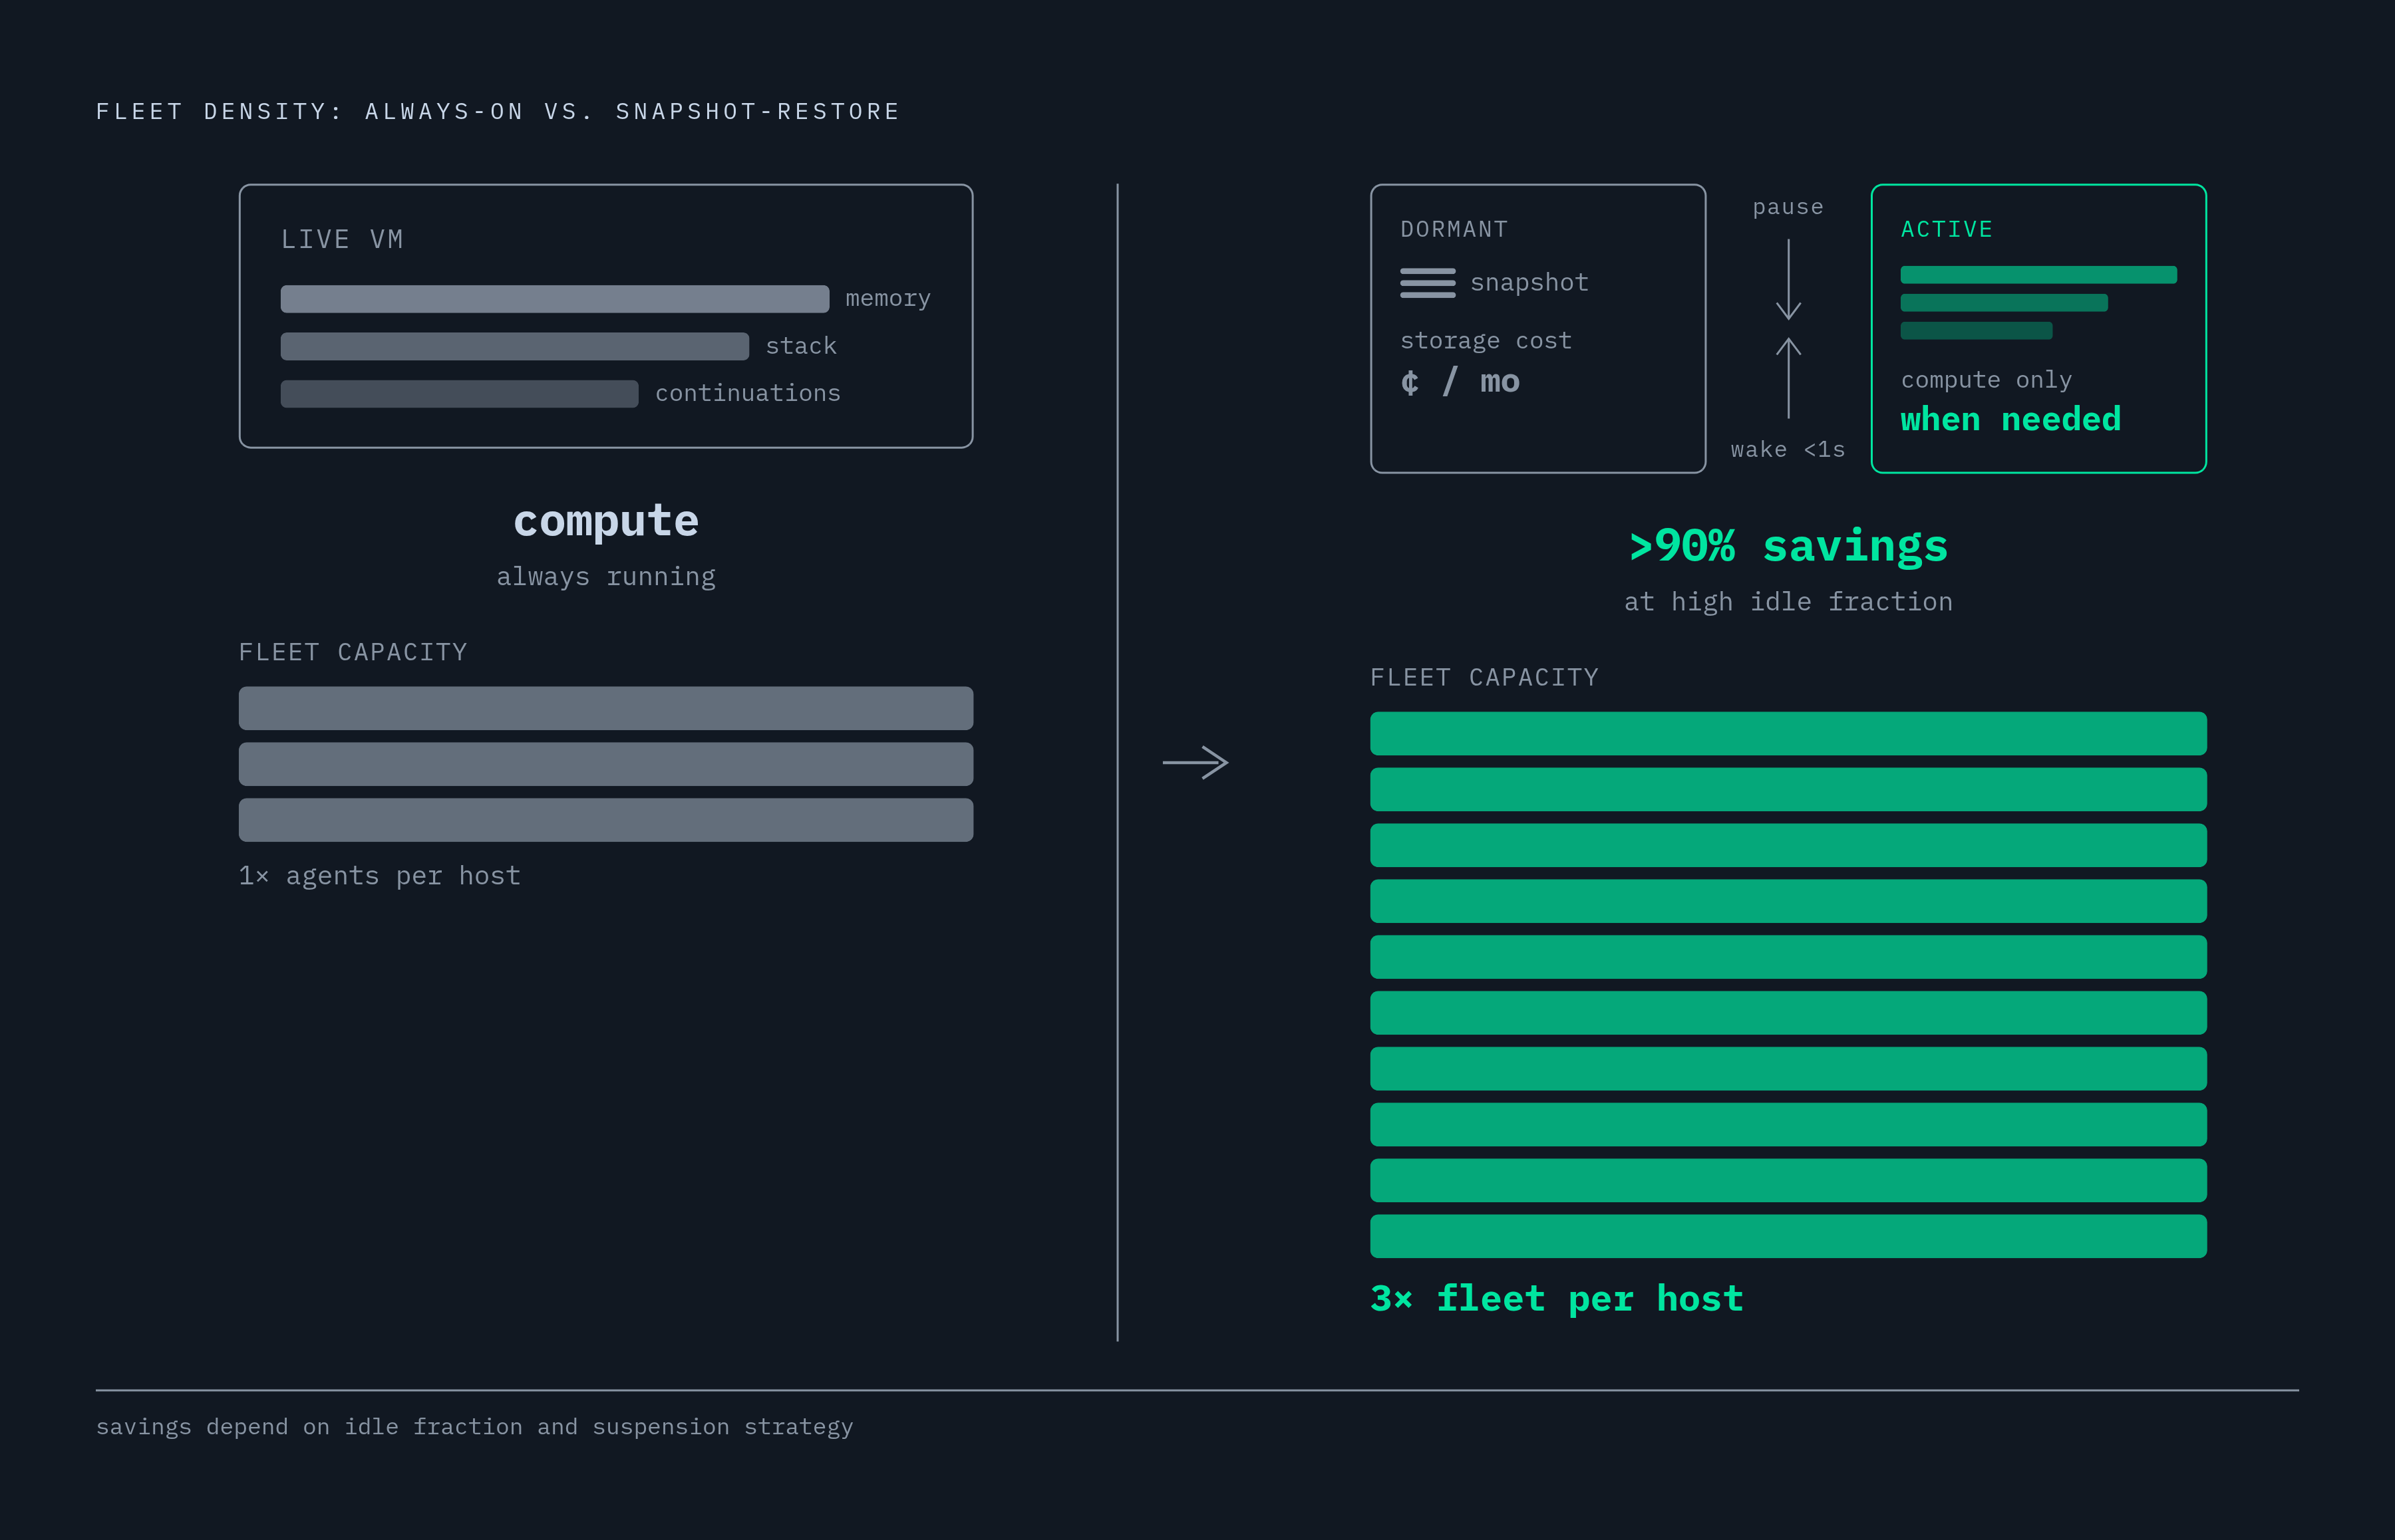
Task: Click the "continuations" label
Action: 747,393
